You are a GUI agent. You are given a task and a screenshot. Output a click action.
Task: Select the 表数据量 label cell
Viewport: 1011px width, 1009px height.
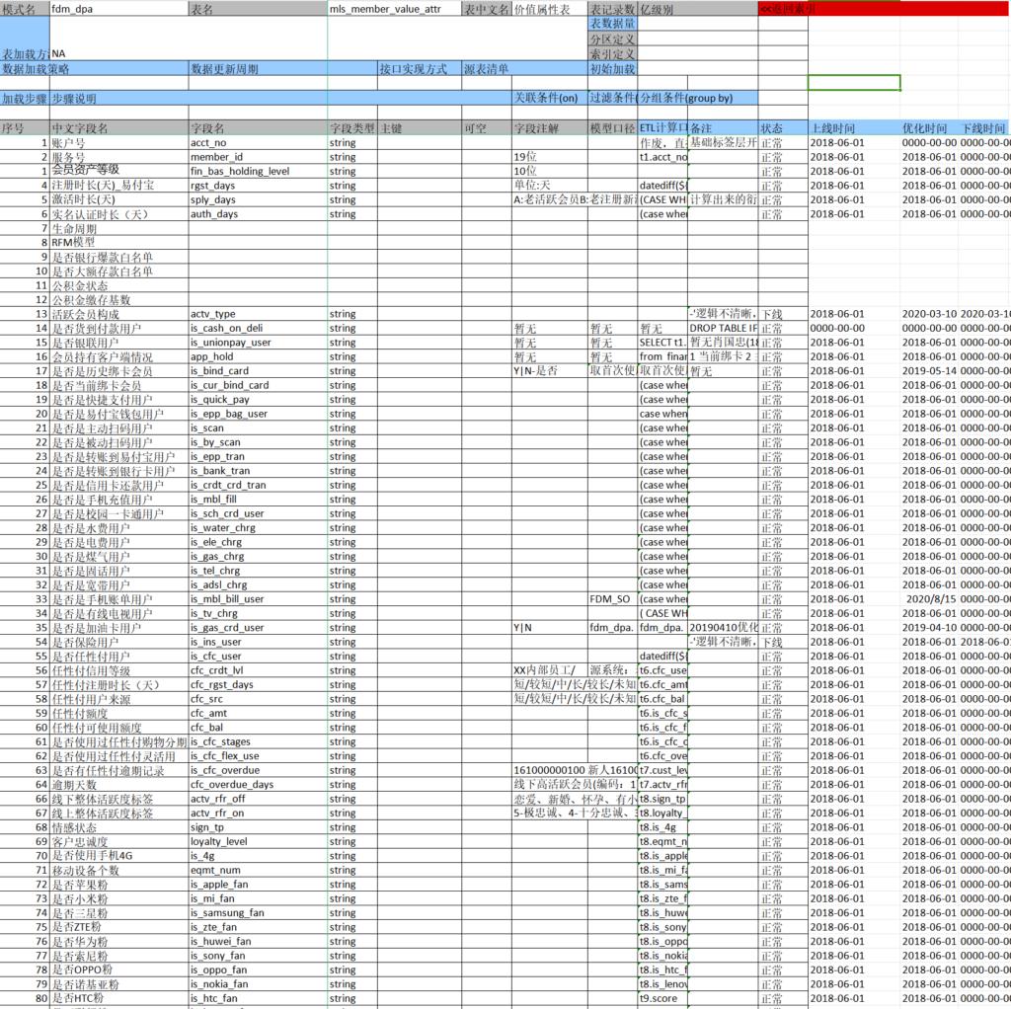pyautogui.click(x=612, y=24)
